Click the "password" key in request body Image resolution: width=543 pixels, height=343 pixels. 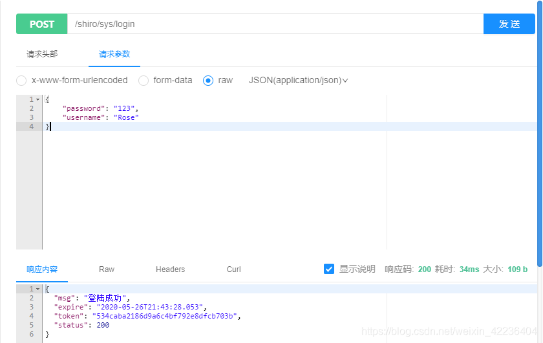pyautogui.click(x=83, y=108)
